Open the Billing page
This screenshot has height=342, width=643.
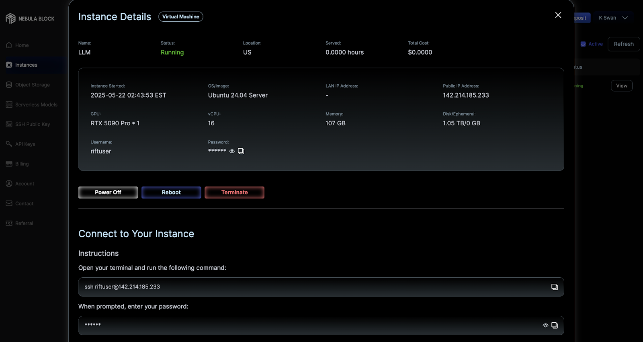pos(22,164)
